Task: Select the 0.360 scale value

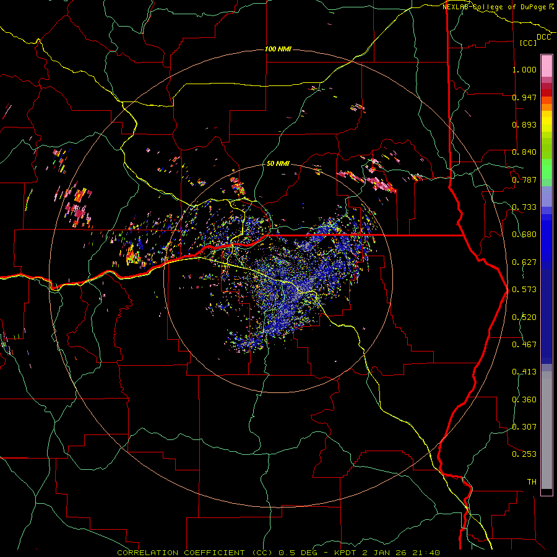Action: (x=524, y=400)
